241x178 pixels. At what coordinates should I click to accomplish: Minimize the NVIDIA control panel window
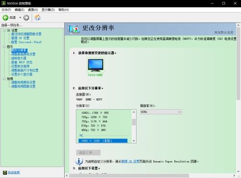(212, 3)
